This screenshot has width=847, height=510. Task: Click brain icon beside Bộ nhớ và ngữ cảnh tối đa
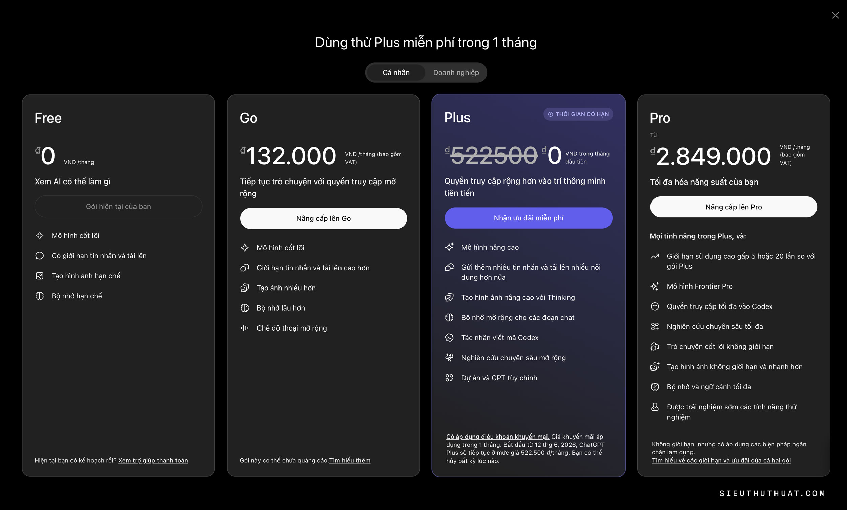(x=655, y=387)
